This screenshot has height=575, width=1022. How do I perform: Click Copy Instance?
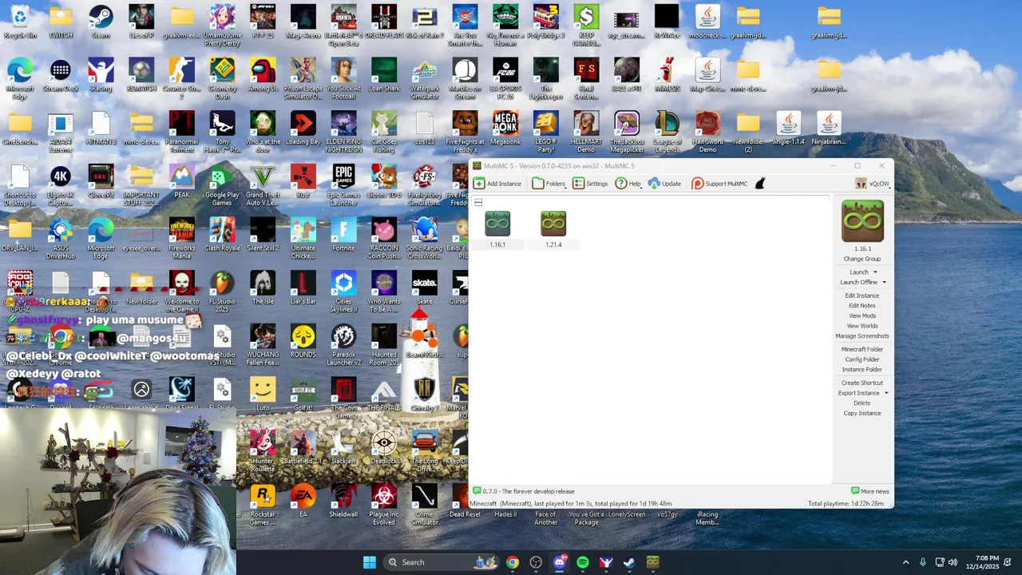tap(862, 414)
